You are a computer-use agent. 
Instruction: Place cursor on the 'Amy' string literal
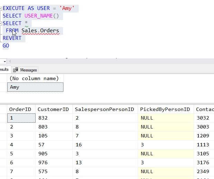(68, 8)
